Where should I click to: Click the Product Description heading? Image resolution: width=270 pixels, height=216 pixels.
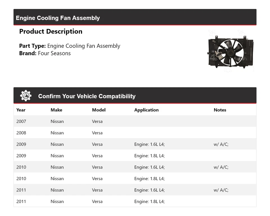[51, 31]
